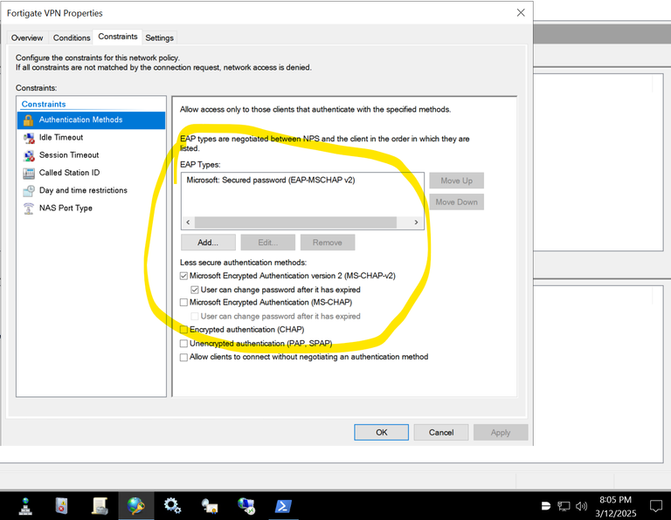Click the Apply button

(x=501, y=433)
